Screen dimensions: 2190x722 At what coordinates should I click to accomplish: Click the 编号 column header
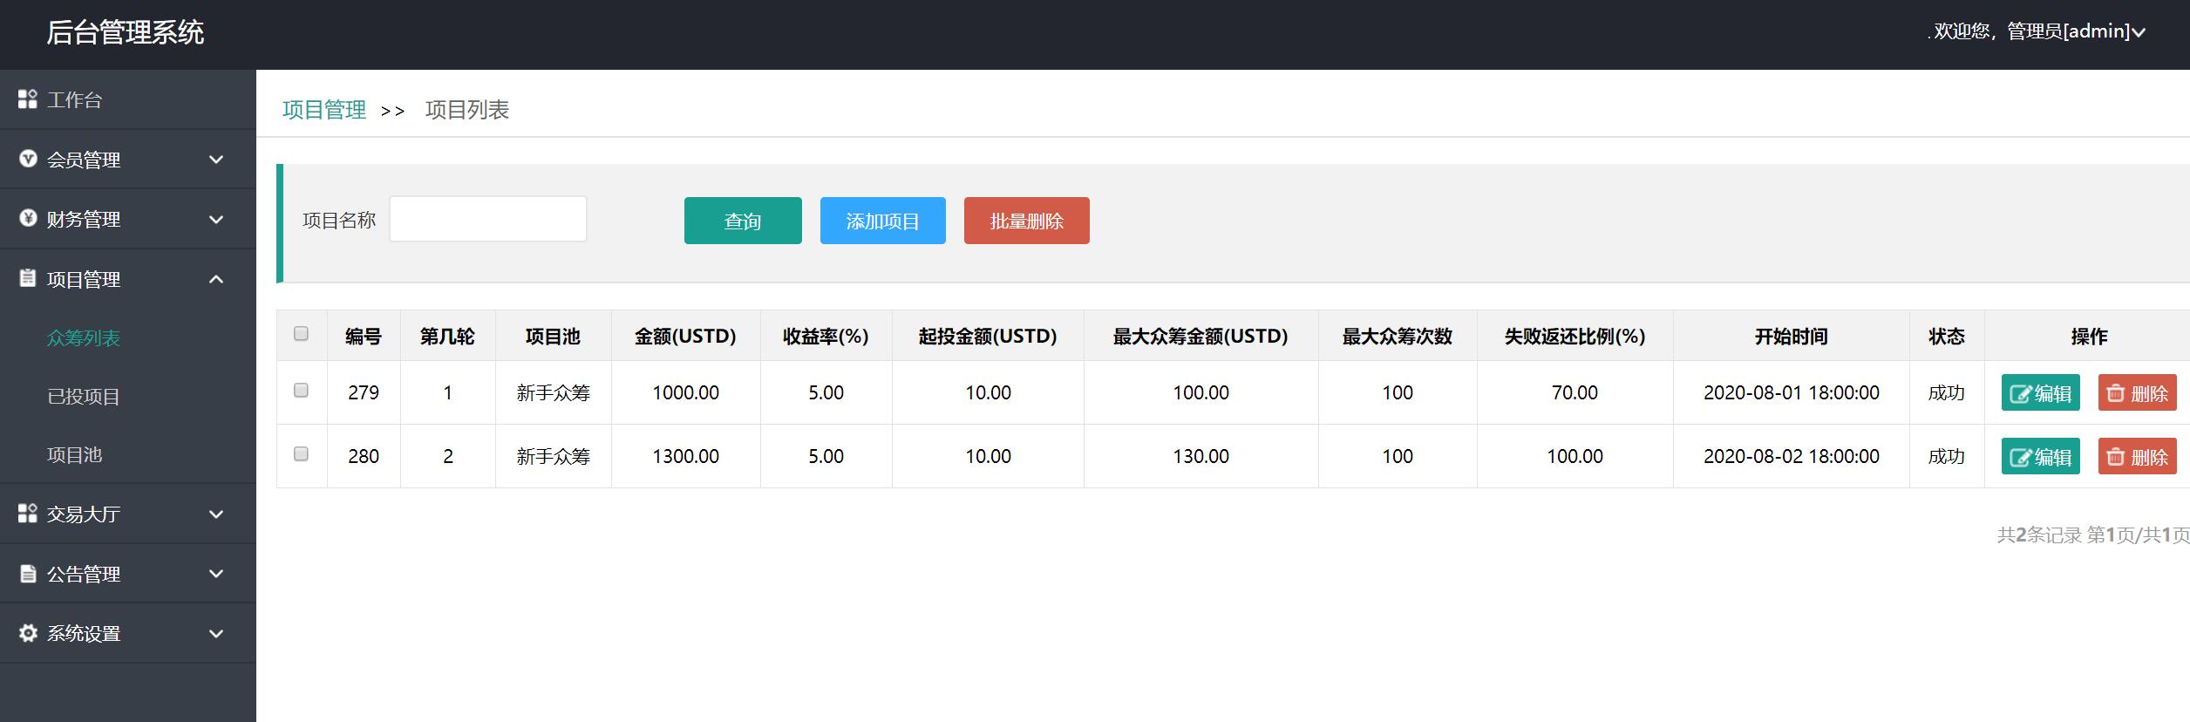tap(364, 337)
